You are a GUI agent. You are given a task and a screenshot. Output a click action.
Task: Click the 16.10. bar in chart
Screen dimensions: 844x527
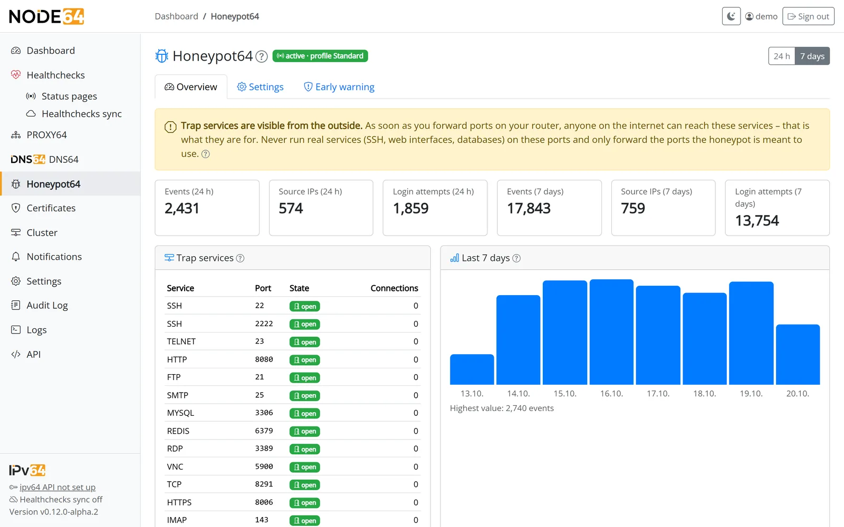[611, 332]
